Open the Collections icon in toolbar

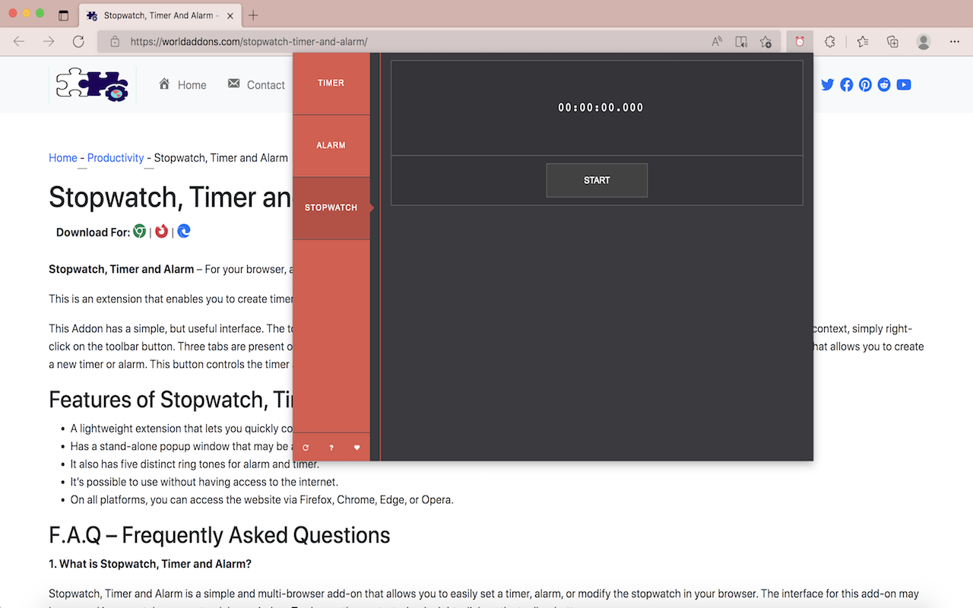point(893,42)
